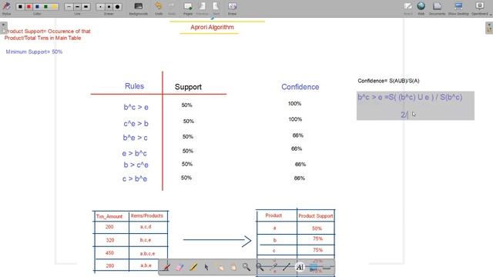Image resolution: width=493 pixels, height=277 pixels.
Task: Go to the Previous page
Action: click(202, 8)
